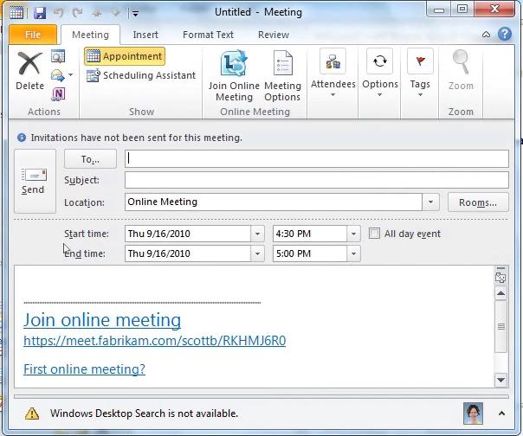Screen dimensions: 523x436
Task: Click into the To recipients field
Action: point(317,158)
